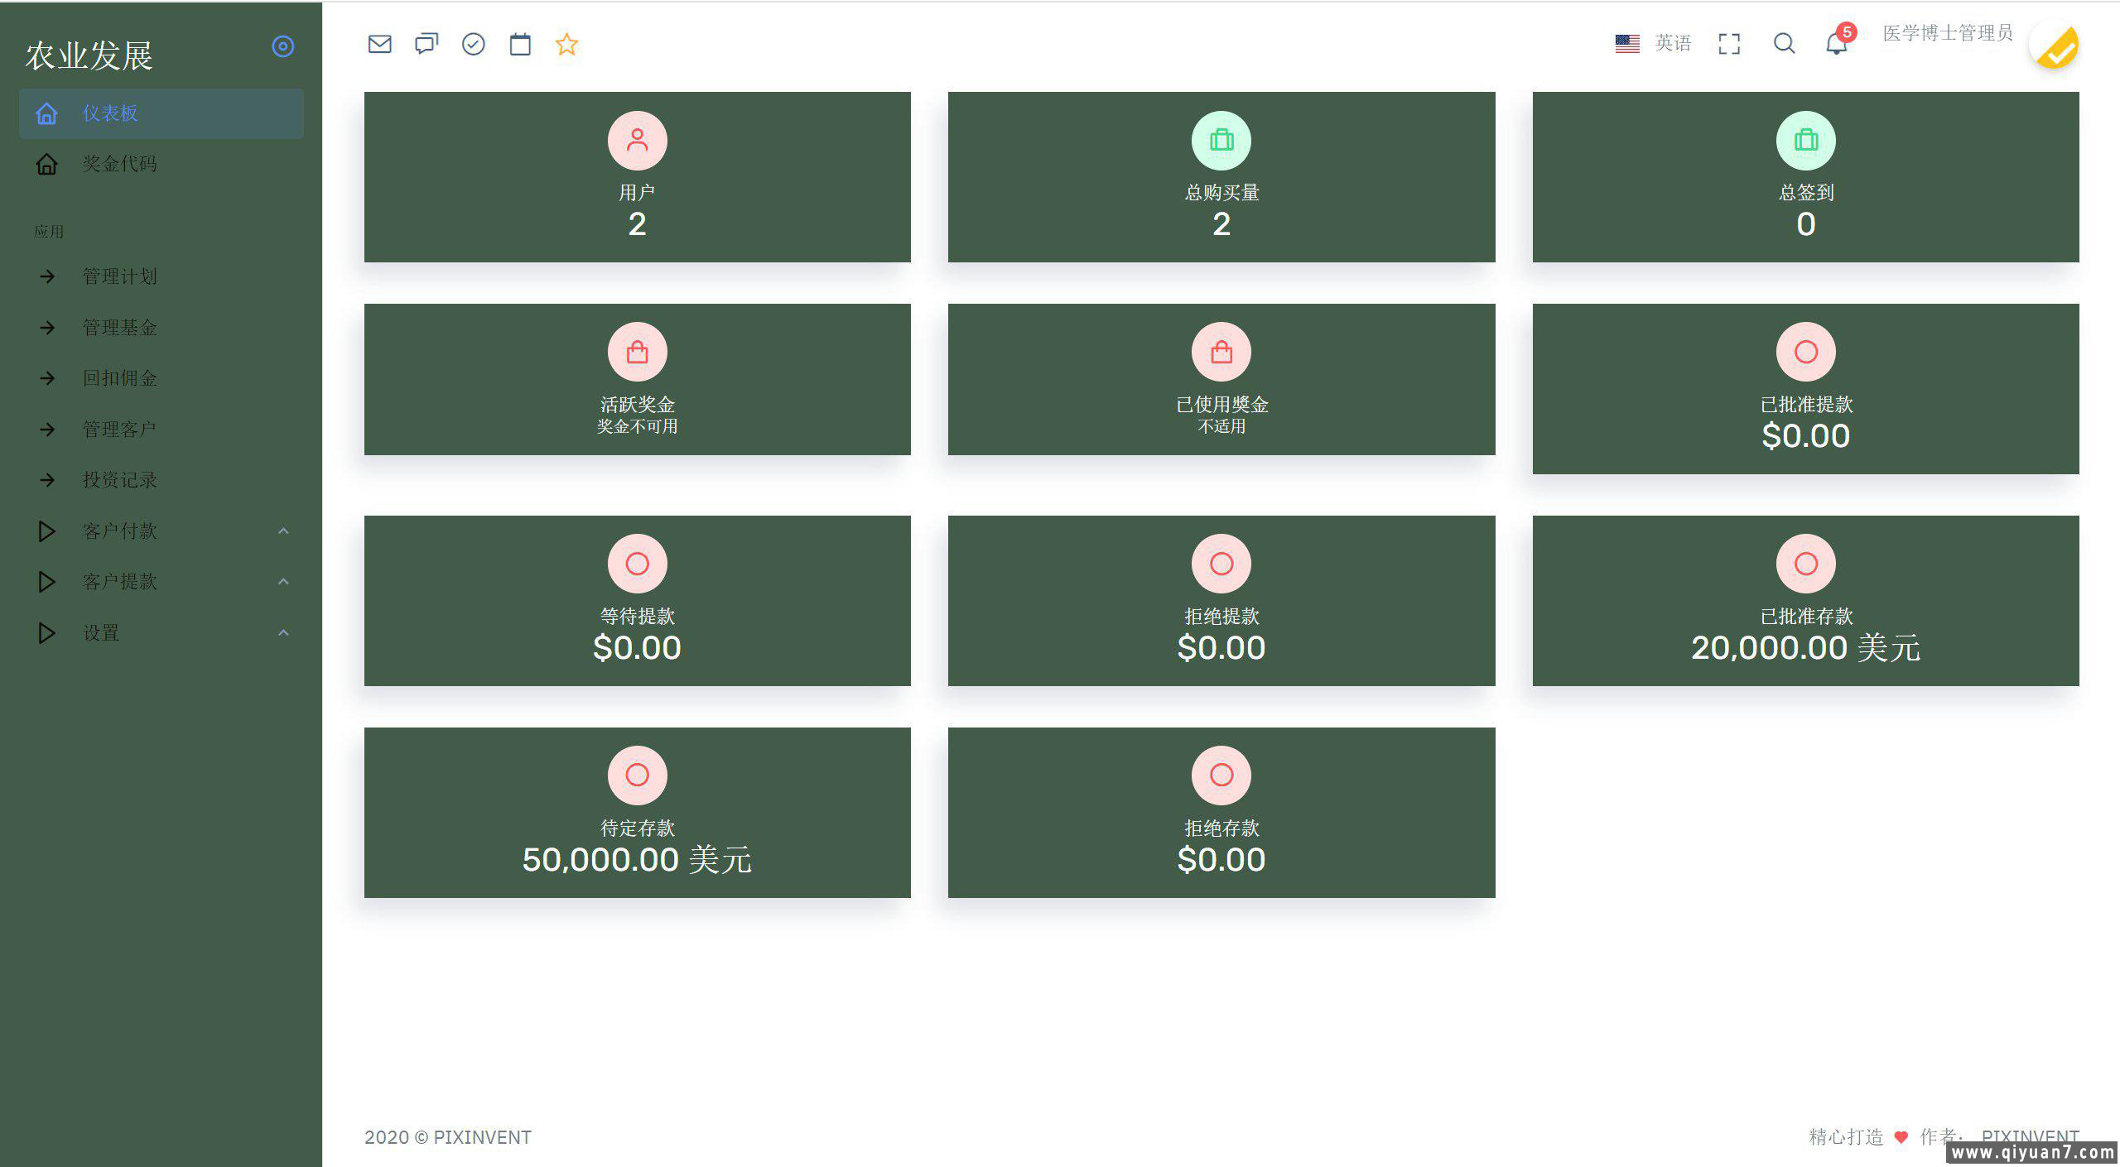This screenshot has height=1167, width=2120.
Task: Expand the 设置 sidebar section
Action: pos(101,633)
